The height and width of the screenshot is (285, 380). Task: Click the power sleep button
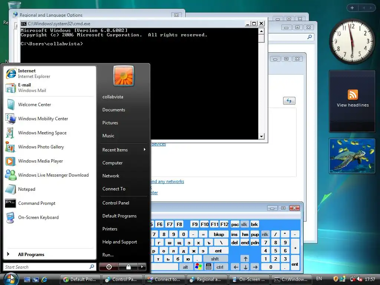pos(109,267)
